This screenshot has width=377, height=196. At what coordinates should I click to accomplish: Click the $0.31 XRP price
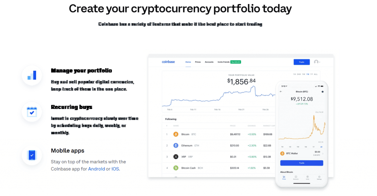point(233,157)
